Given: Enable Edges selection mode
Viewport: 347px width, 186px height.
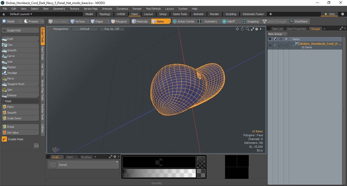Looking at the screenshot, I should [x=100, y=21].
